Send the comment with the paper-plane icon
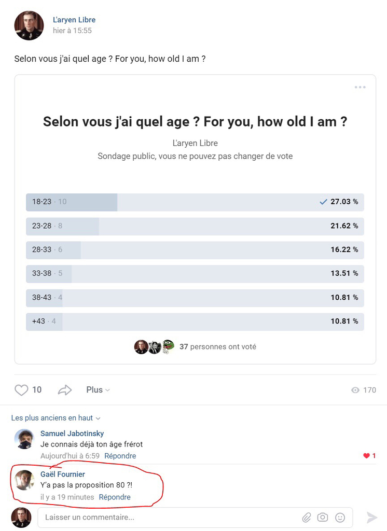 (372, 517)
